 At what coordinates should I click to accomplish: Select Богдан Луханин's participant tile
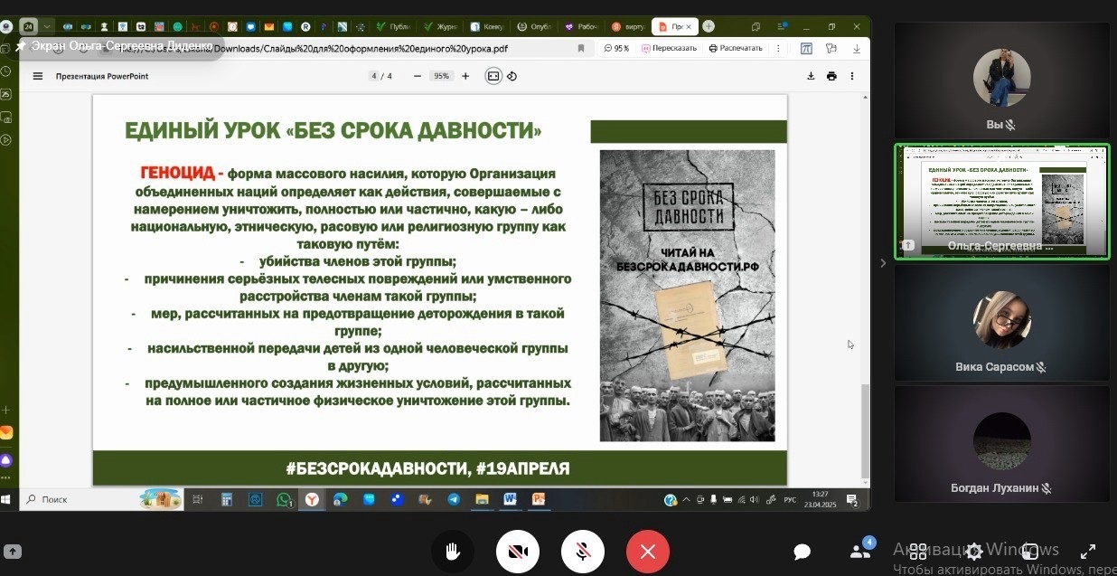click(x=1001, y=444)
